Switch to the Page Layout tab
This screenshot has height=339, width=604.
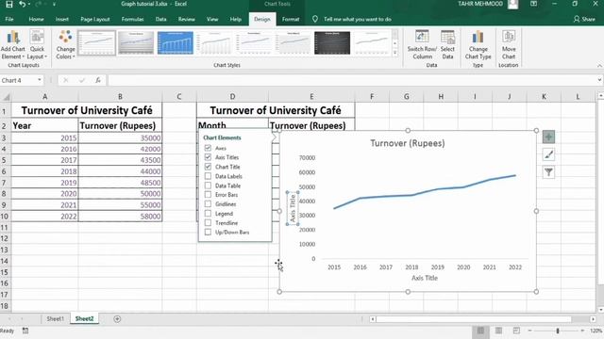point(95,19)
